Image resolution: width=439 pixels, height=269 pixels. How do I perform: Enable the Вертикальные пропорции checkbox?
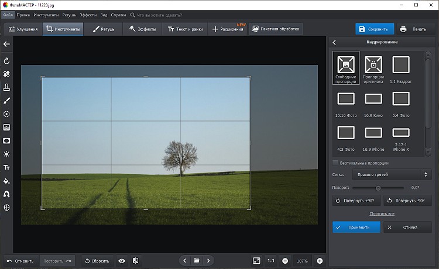point(335,163)
